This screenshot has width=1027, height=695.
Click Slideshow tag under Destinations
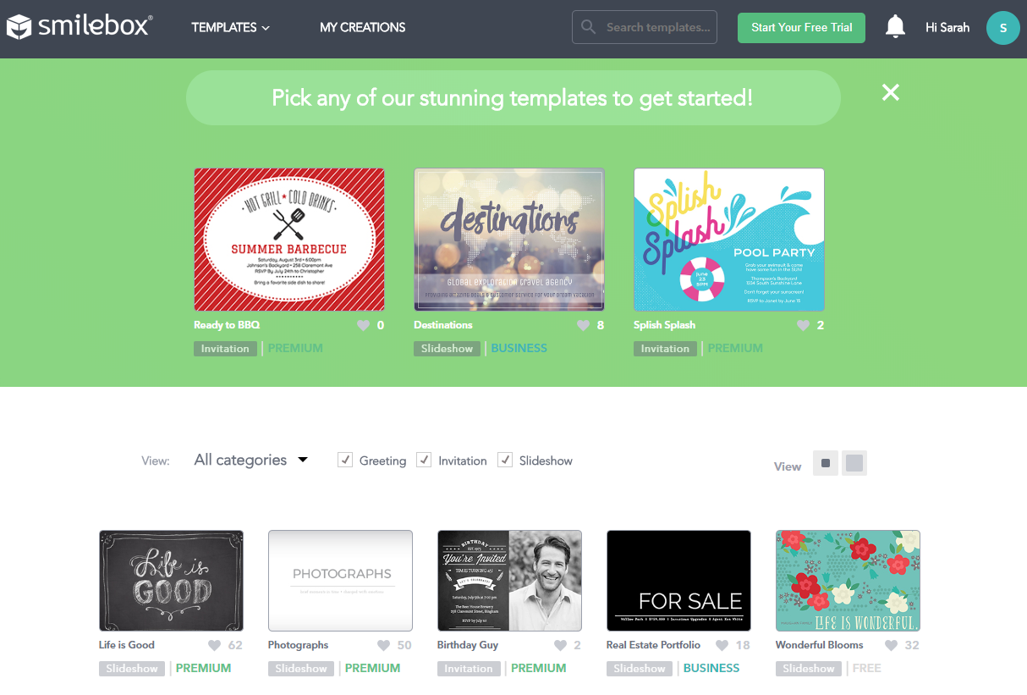(448, 348)
